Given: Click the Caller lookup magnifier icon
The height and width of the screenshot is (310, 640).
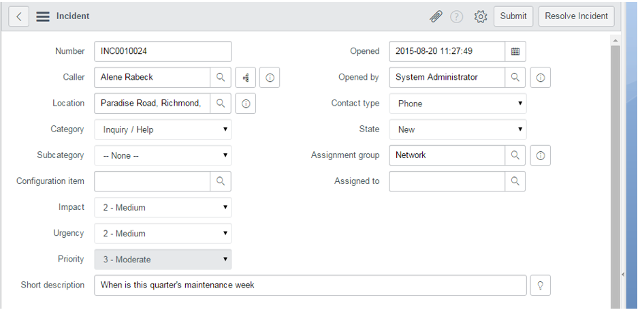Looking at the screenshot, I should click(221, 78).
